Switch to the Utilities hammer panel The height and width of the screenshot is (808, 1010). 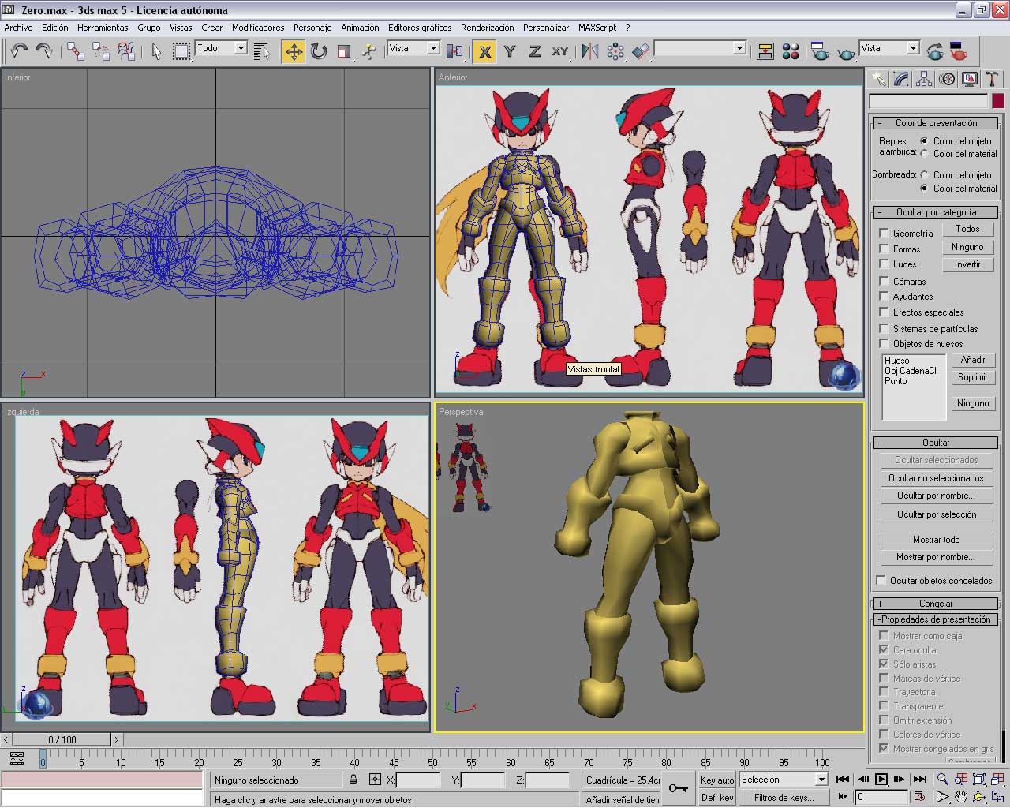992,79
